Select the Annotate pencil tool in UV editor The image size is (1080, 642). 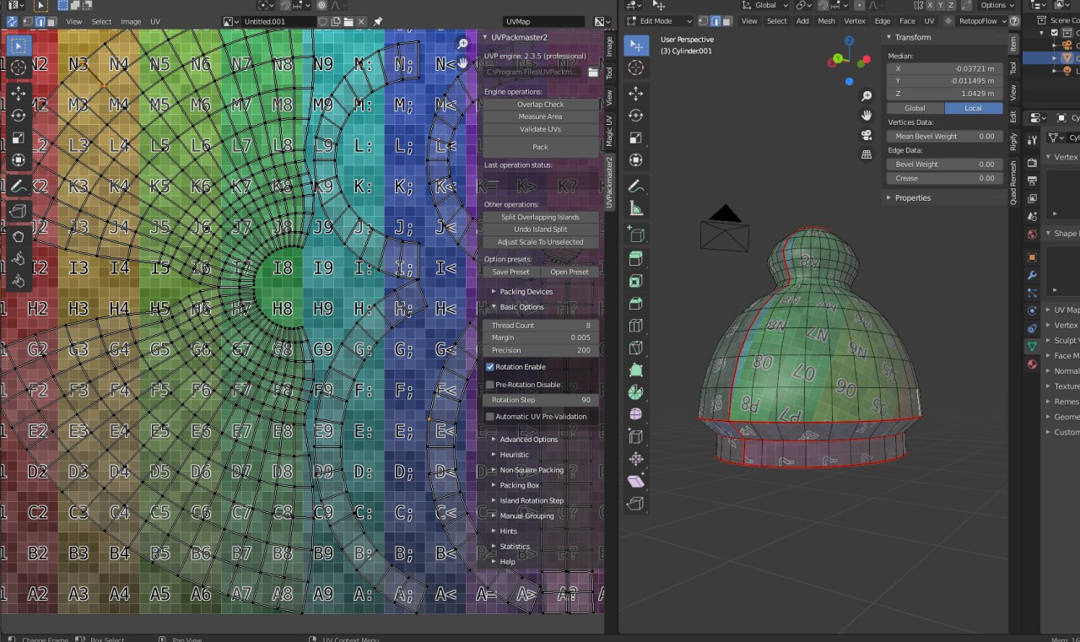pyautogui.click(x=19, y=185)
